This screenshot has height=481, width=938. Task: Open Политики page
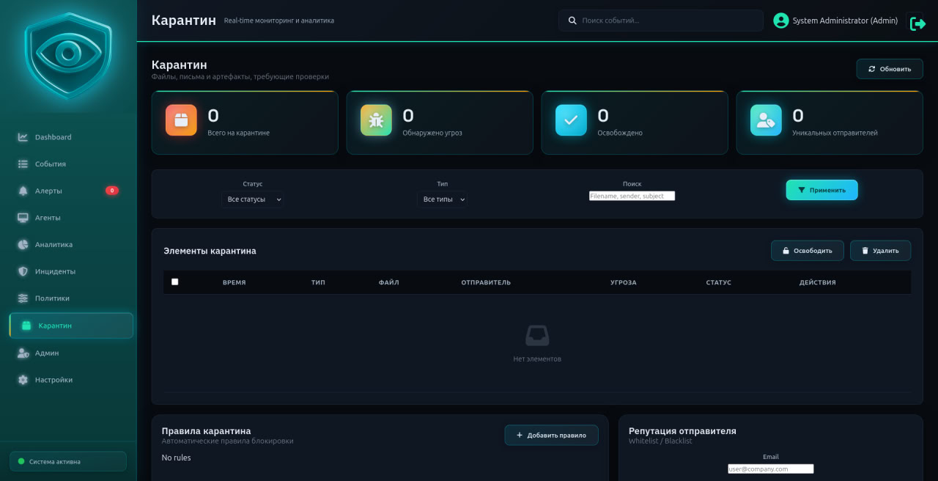71,298
